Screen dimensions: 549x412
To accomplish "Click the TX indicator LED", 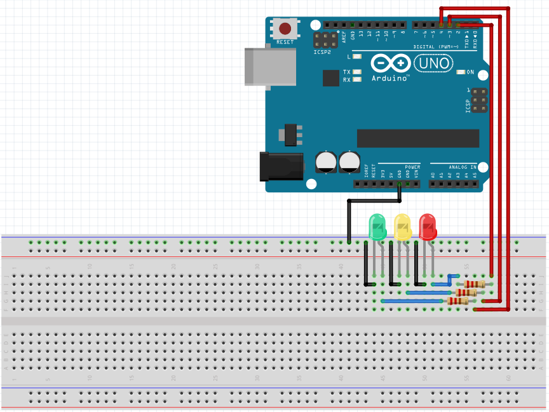I will tap(358, 72).
